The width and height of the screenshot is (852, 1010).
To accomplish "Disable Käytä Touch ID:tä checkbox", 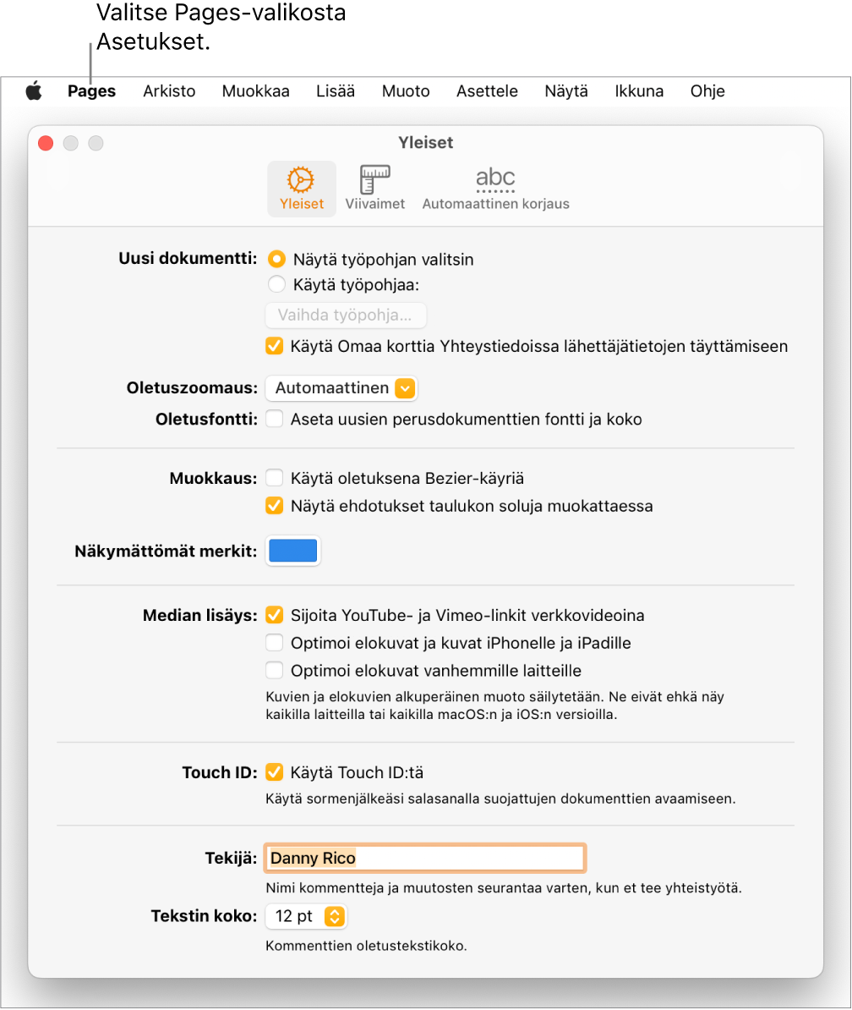I will pos(275,771).
